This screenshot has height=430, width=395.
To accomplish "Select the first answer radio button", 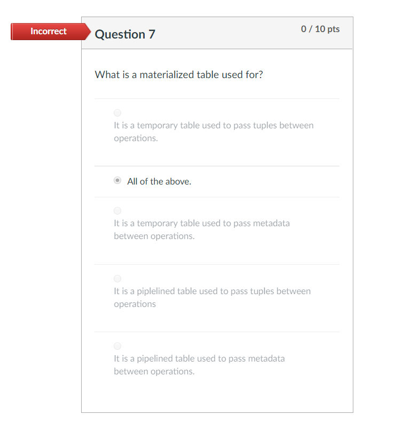I will pyautogui.click(x=117, y=113).
